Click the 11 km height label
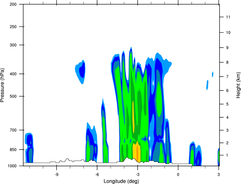The height and width of the screenshot is (184, 241). (228, 17)
